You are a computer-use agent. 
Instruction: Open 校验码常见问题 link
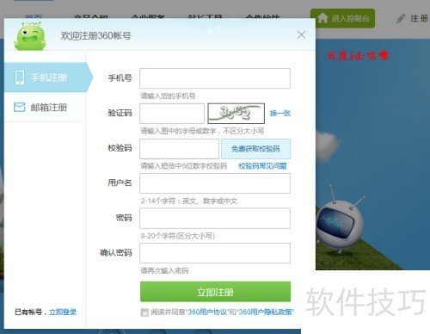click(x=262, y=166)
